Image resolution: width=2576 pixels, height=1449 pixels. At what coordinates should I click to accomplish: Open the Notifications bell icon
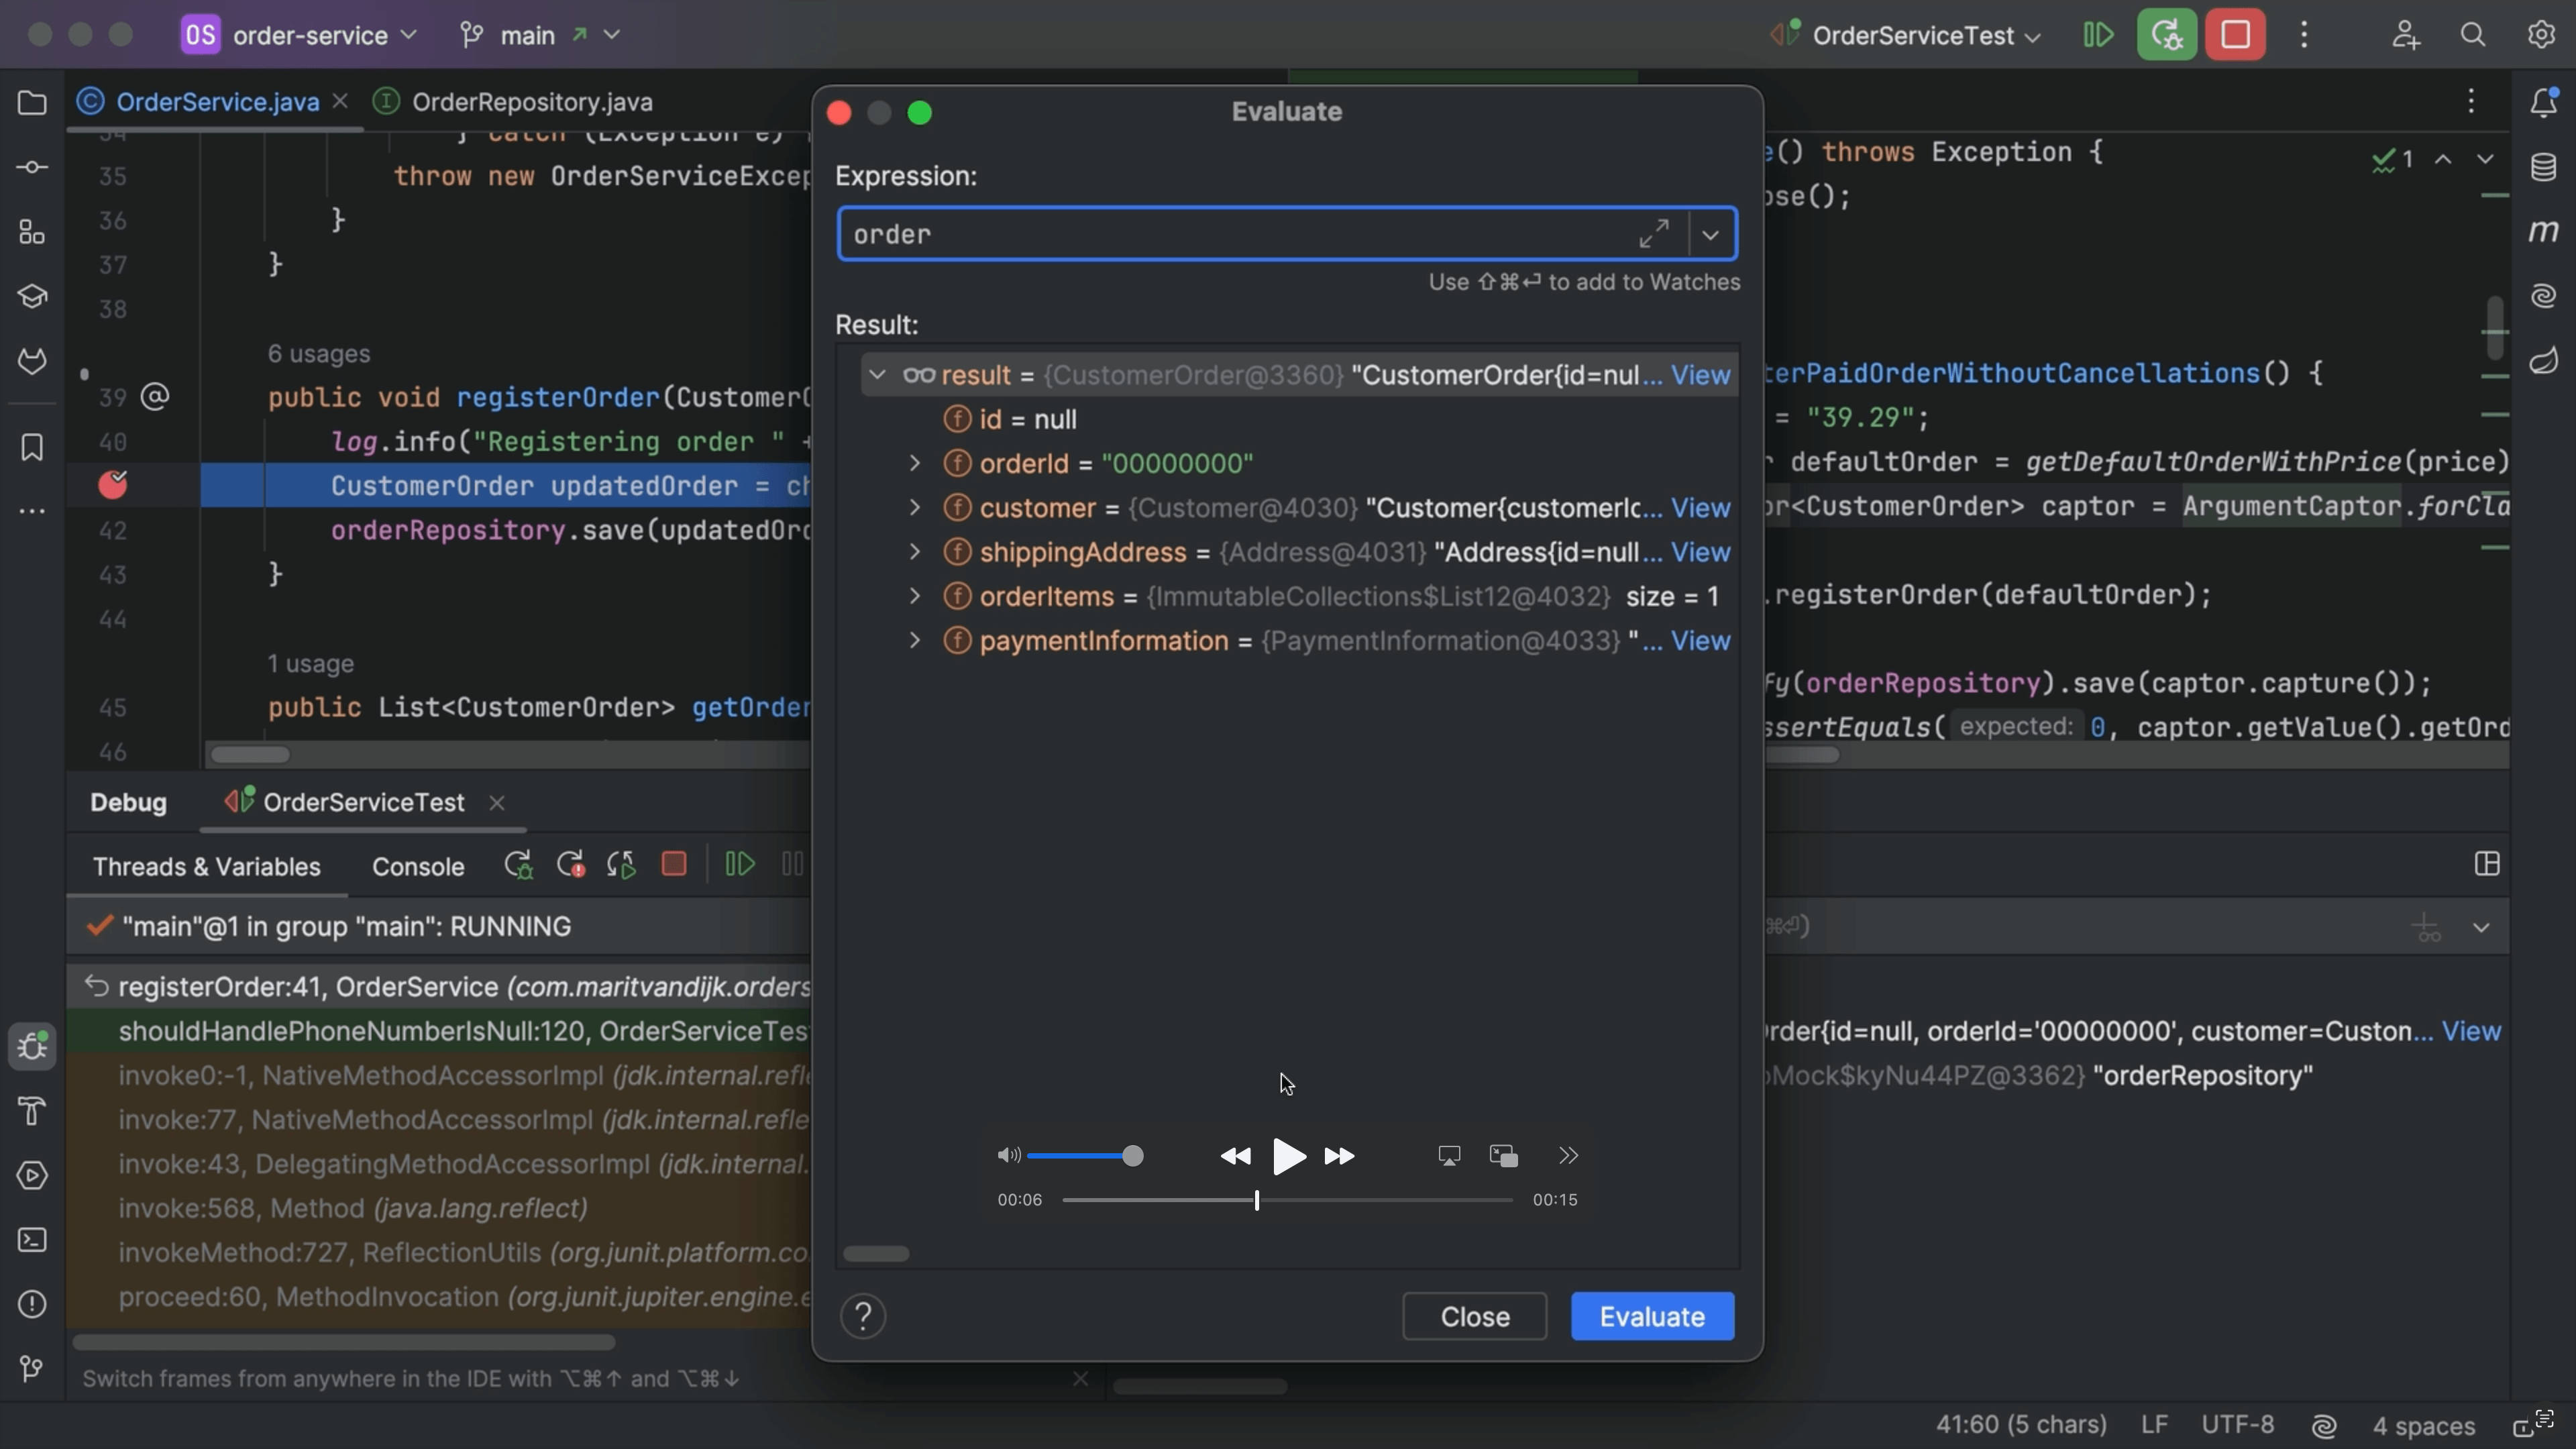click(x=2543, y=102)
